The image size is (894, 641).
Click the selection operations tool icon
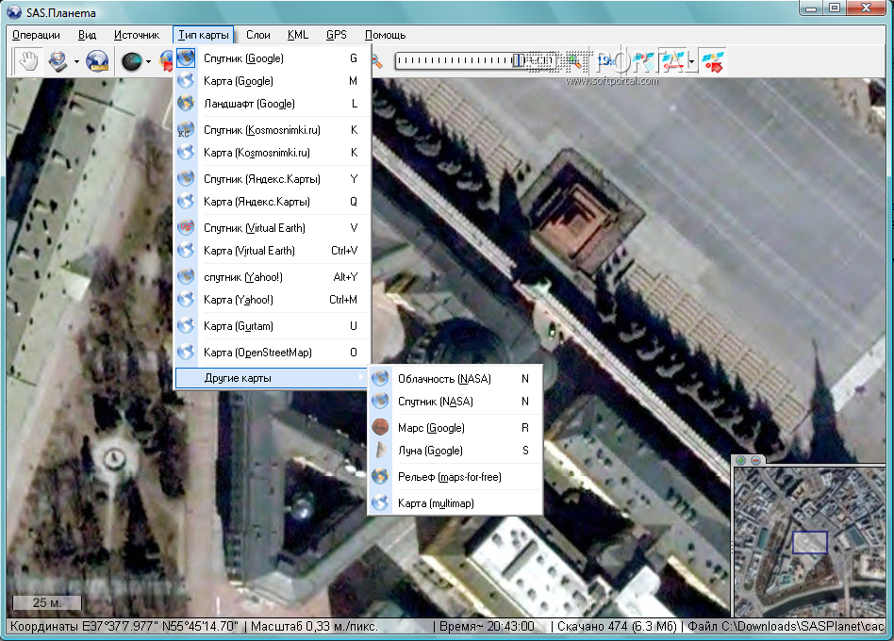pos(58,62)
